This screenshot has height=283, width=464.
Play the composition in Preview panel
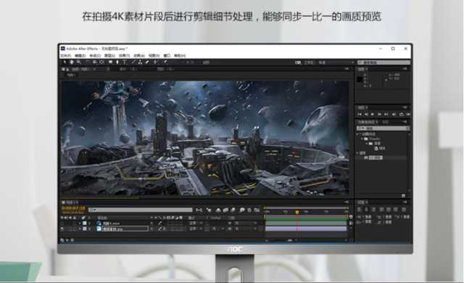(x=373, y=114)
